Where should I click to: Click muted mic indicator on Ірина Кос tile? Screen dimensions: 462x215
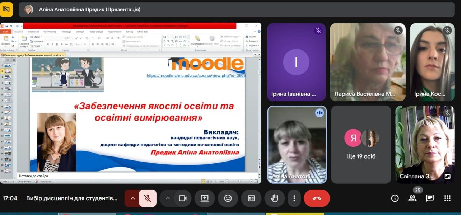tap(447, 30)
